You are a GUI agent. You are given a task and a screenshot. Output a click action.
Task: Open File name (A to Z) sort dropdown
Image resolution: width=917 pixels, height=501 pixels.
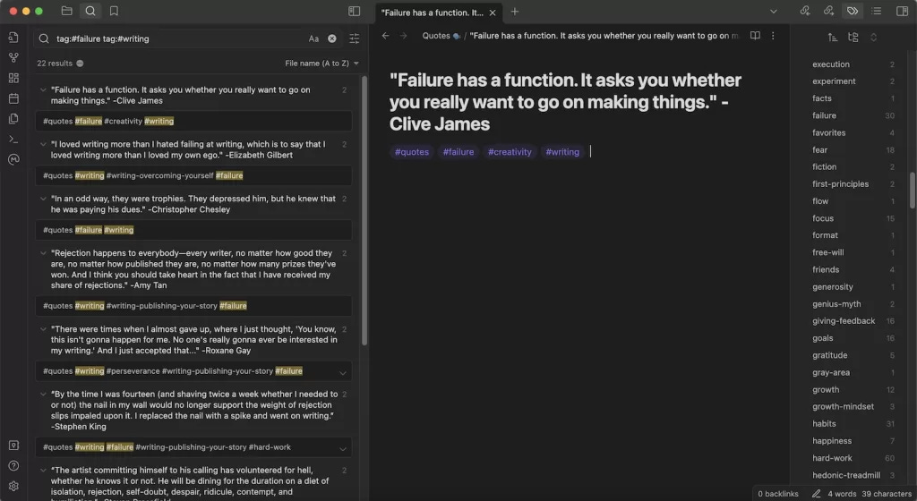click(321, 63)
